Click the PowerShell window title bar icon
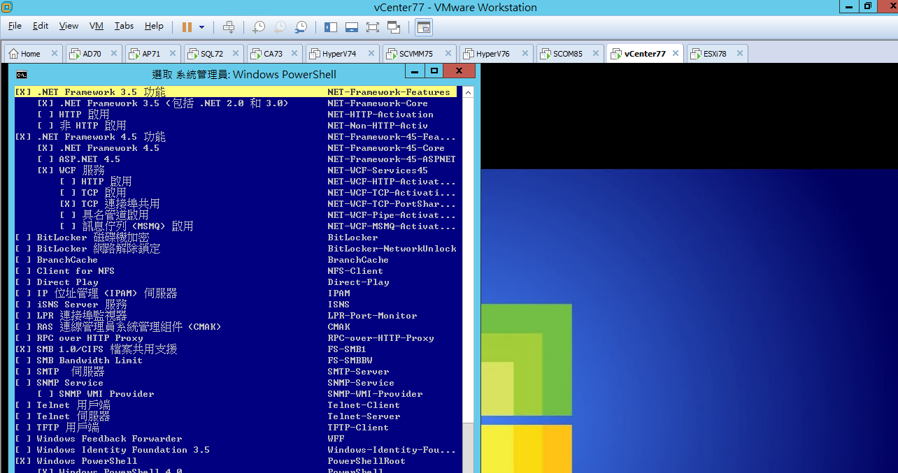This screenshot has width=898, height=473. (x=22, y=74)
